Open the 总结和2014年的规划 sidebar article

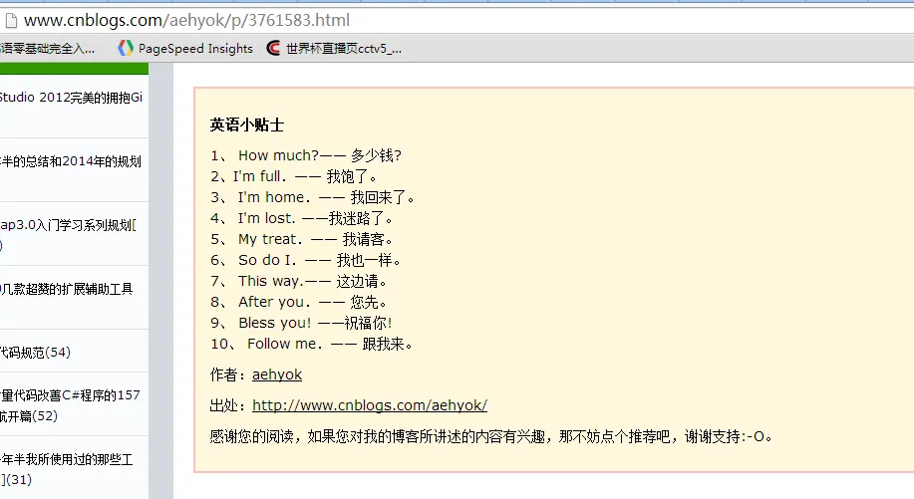[x=71, y=161]
